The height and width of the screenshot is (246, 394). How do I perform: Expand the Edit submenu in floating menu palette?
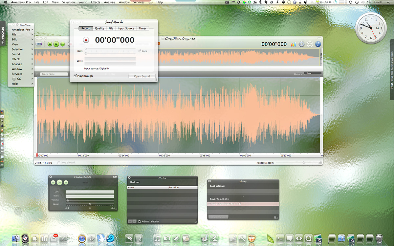(x=33, y=39)
